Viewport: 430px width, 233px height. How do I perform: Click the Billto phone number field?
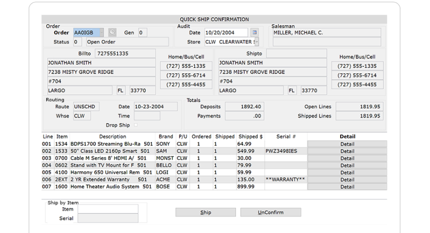pyautogui.click(x=124, y=53)
